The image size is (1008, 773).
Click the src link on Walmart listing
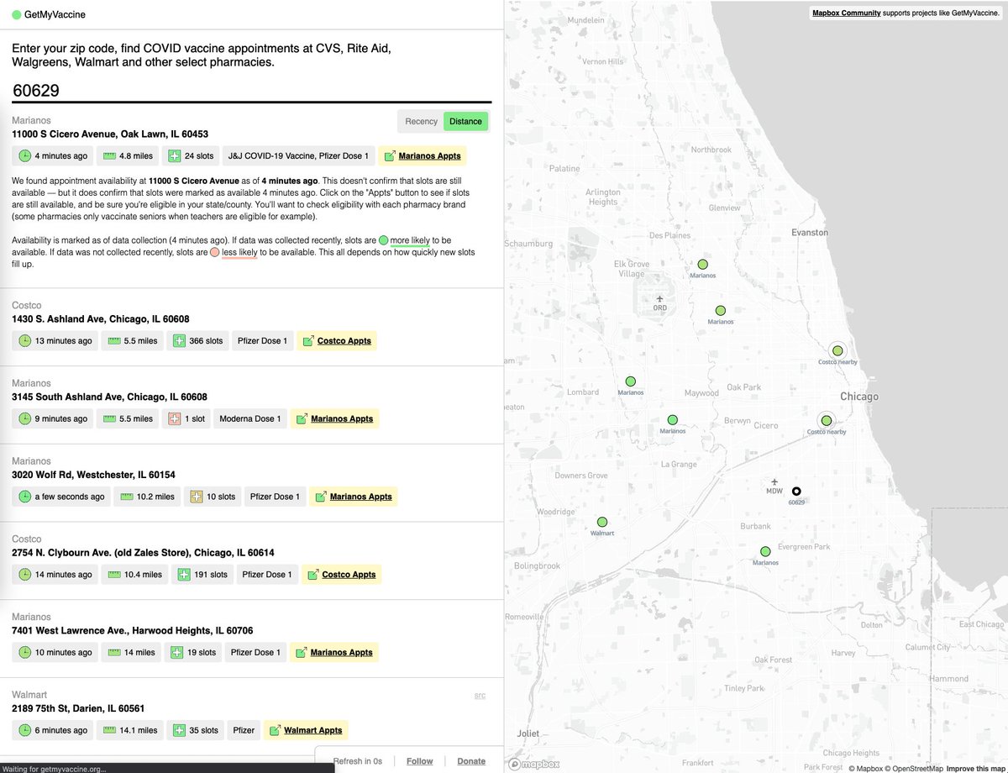click(480, 695)
